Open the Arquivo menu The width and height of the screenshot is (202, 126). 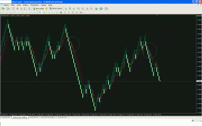(x=6, y=5)
